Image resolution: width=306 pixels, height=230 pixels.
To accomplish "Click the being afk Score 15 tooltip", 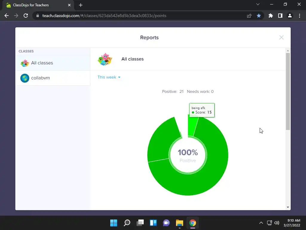I will (x=202, y=110).
